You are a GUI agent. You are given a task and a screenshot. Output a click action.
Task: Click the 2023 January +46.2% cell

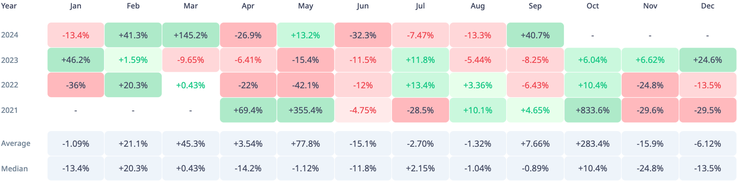coord(76,60)
